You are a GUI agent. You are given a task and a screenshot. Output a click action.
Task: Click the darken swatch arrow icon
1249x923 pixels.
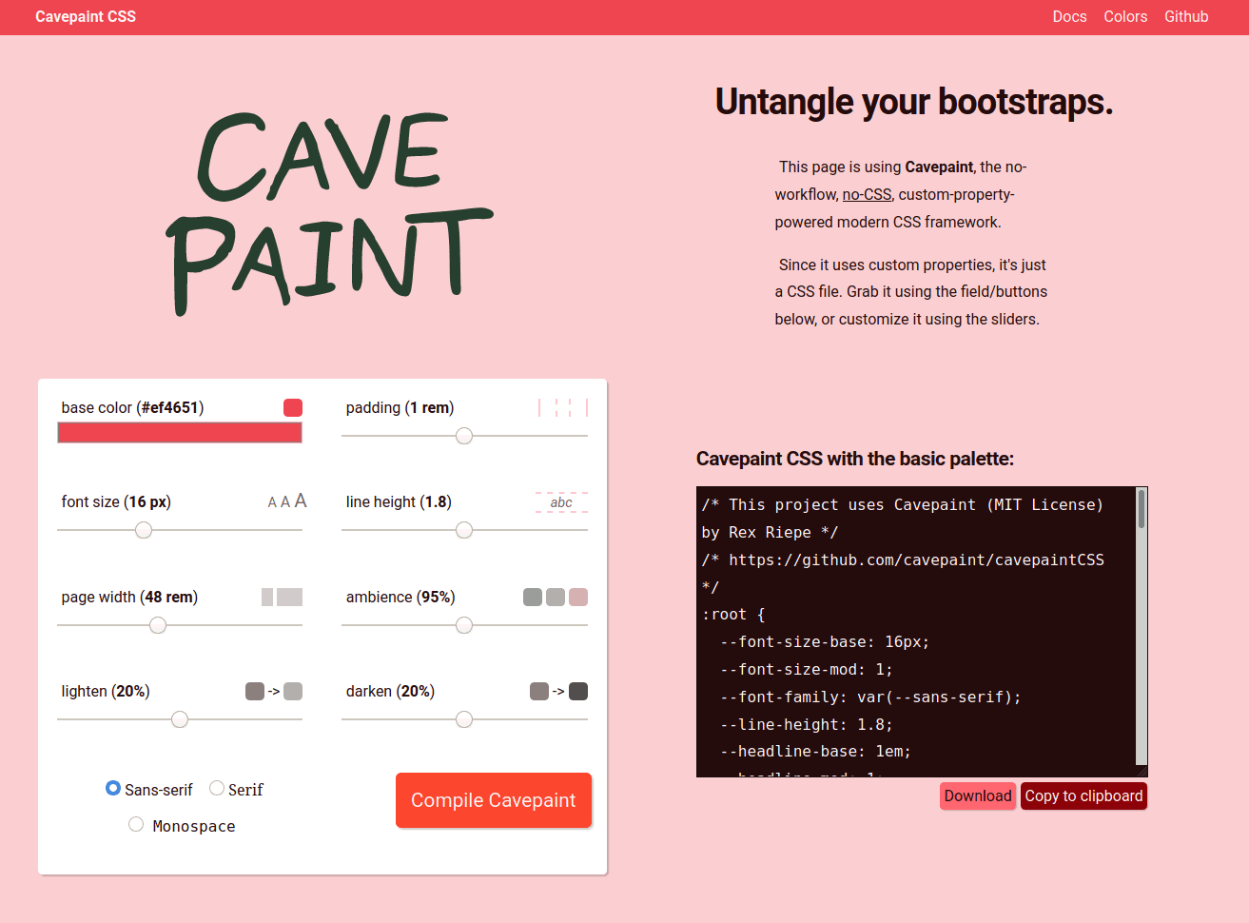[558, 691]
